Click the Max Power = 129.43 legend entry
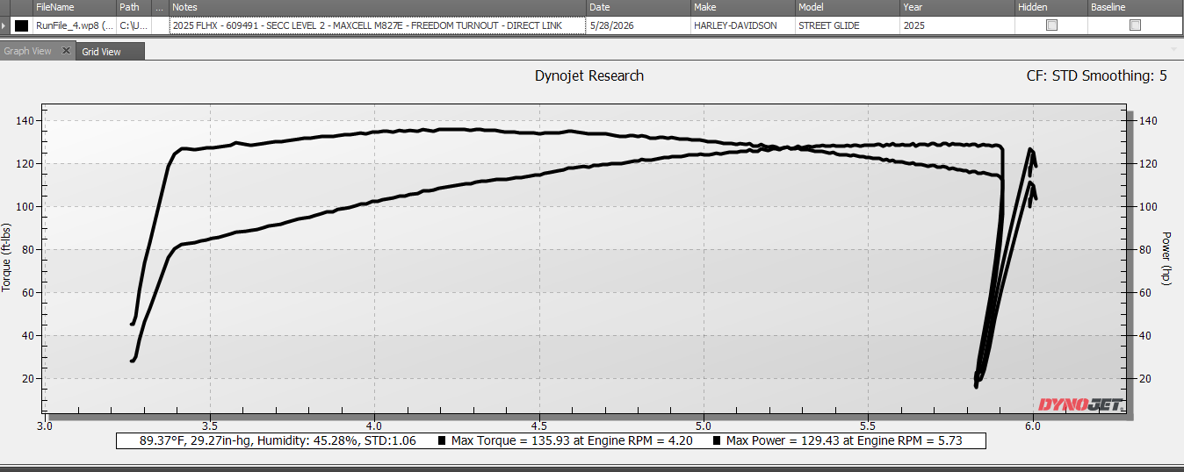This screenshot has height=472, width=1184. pos(838,440)
